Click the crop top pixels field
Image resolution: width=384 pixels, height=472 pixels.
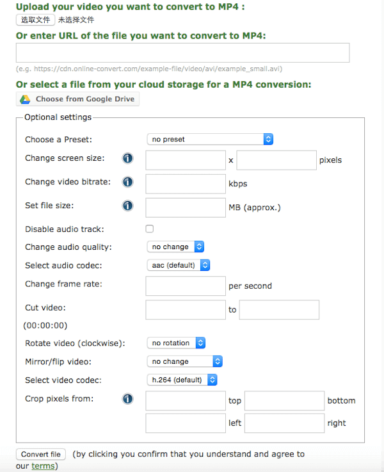[x=186, y=401]
